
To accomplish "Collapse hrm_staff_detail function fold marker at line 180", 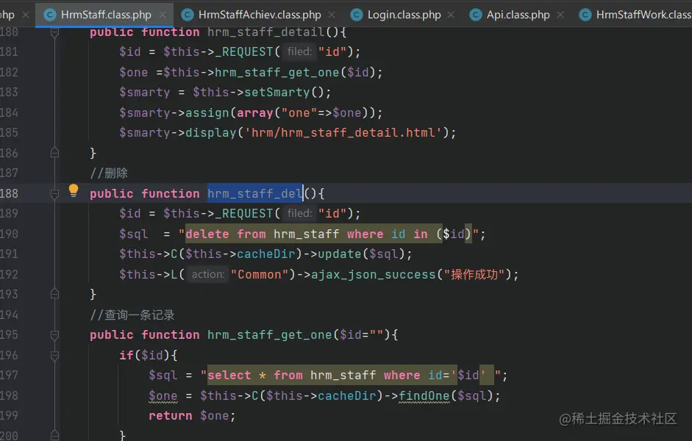I will tap(54, 32).
